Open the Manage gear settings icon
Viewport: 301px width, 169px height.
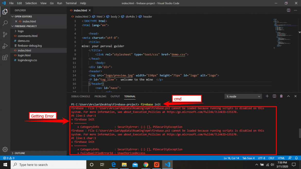pyautogui.click(x=5, y=149)
